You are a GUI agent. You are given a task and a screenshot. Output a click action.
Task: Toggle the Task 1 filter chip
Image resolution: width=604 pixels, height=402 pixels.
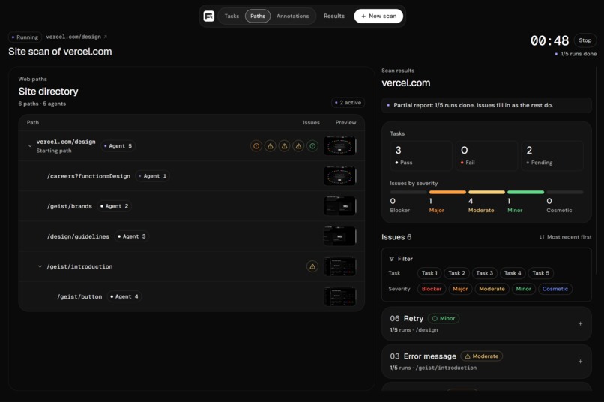[429, 273]
